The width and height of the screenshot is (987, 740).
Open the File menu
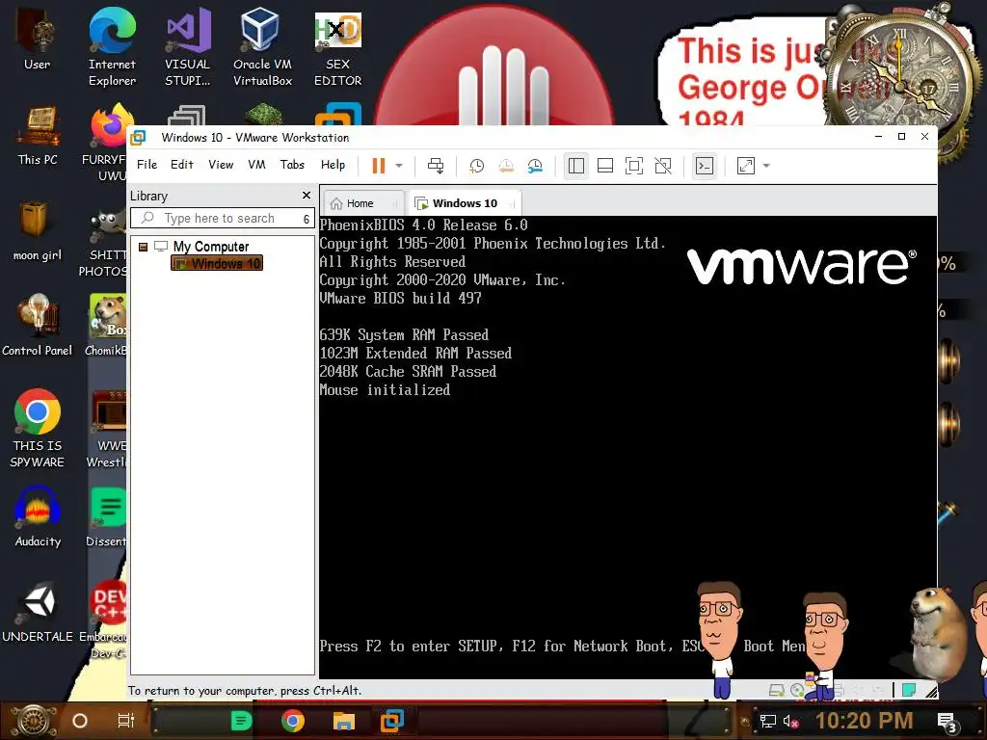pos(147,164)
